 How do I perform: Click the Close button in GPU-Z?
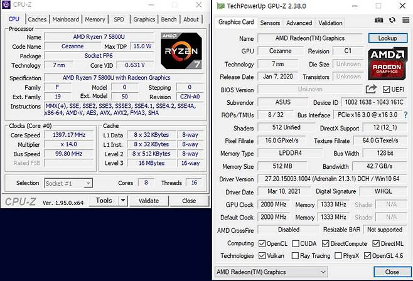click(392, 272)
